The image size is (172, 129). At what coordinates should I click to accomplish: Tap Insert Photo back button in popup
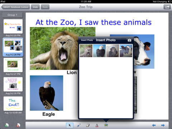87,40
